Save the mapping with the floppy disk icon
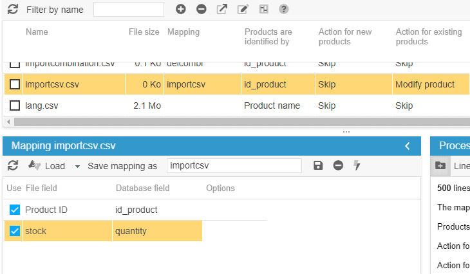The image size is (470, 274). 318,166
